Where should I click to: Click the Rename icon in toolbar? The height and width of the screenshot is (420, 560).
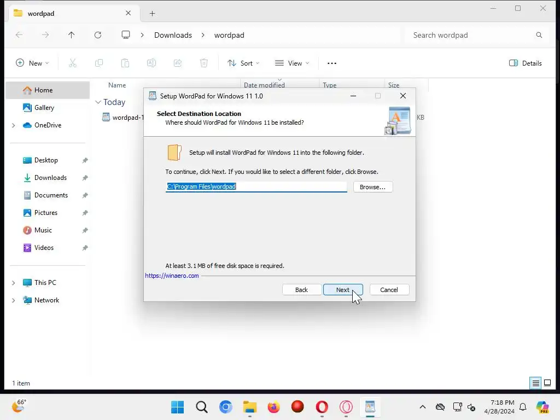click(151, 63)
